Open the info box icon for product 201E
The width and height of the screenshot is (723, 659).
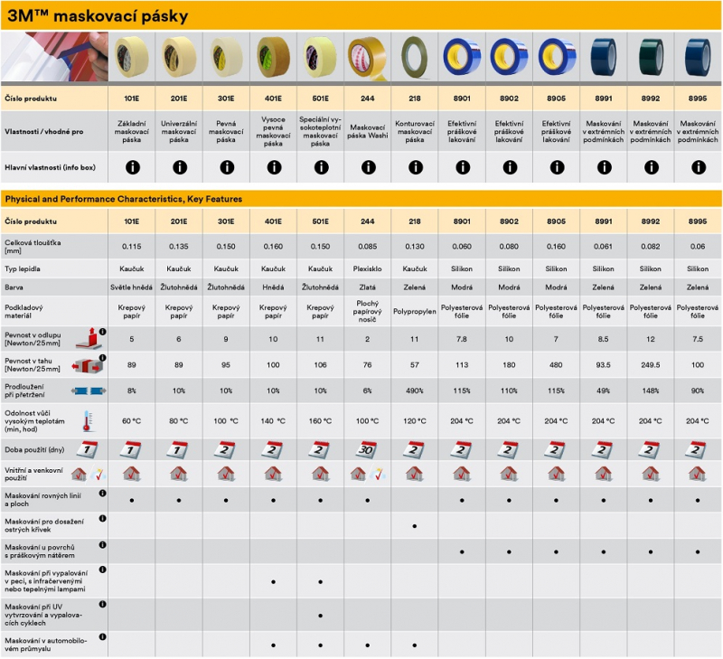point(180,167)
